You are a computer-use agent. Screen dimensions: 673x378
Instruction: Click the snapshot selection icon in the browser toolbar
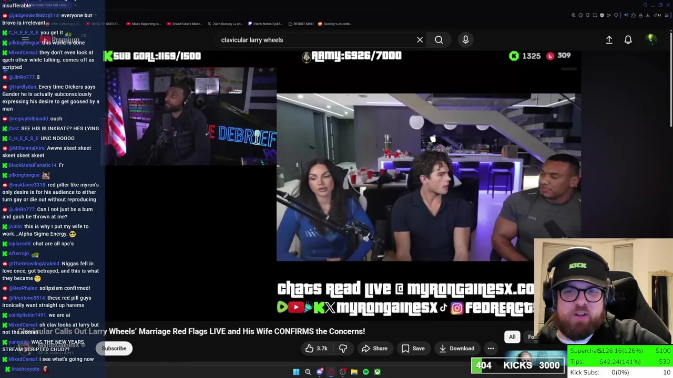pos(595,15)
